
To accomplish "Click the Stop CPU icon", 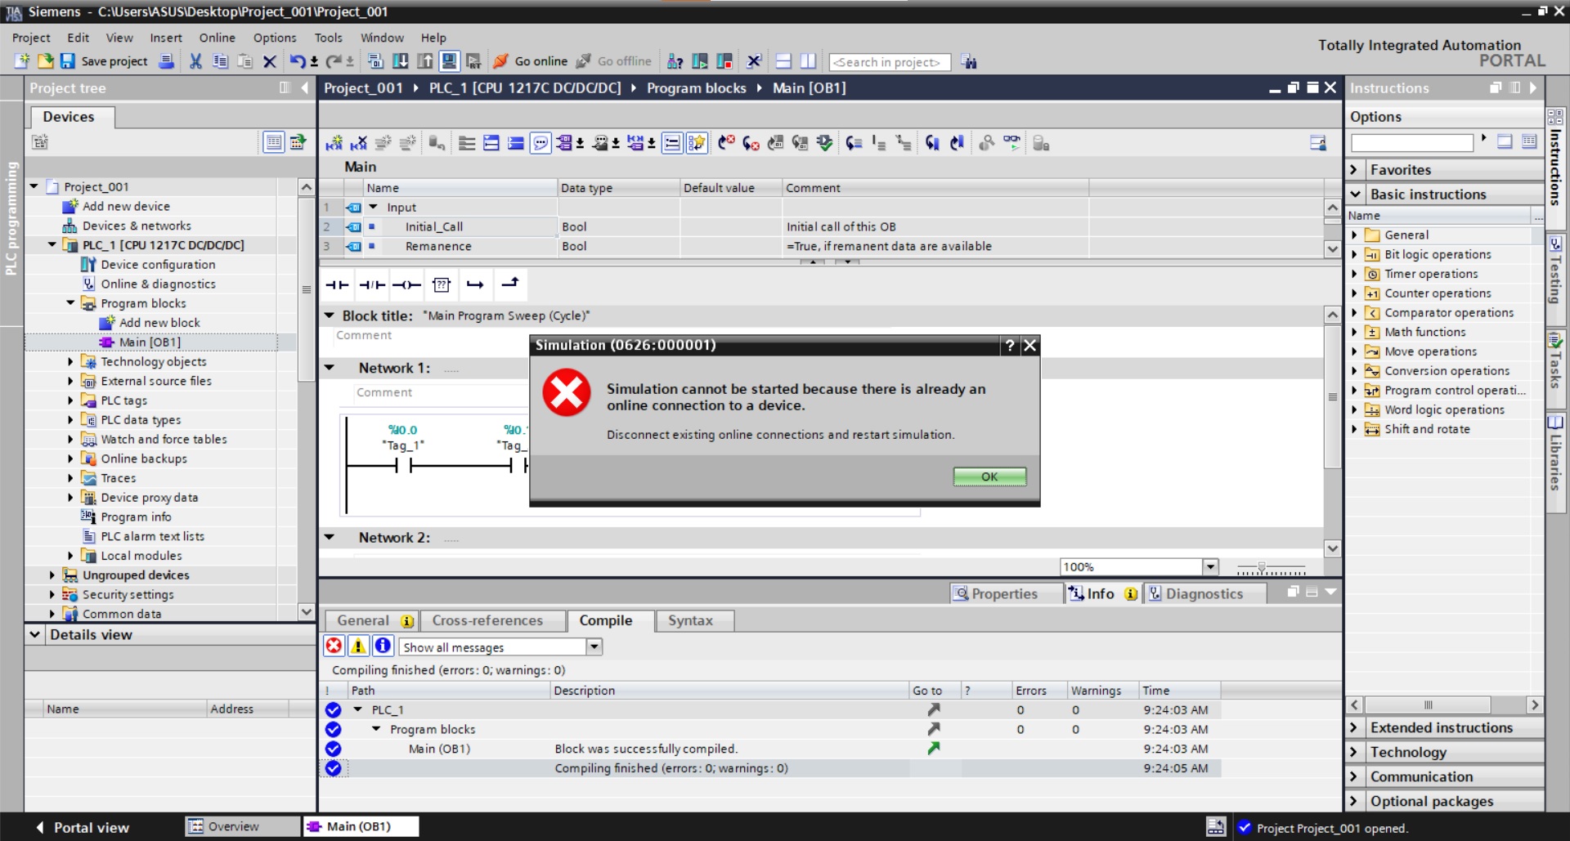I will (x=724, y=61).
